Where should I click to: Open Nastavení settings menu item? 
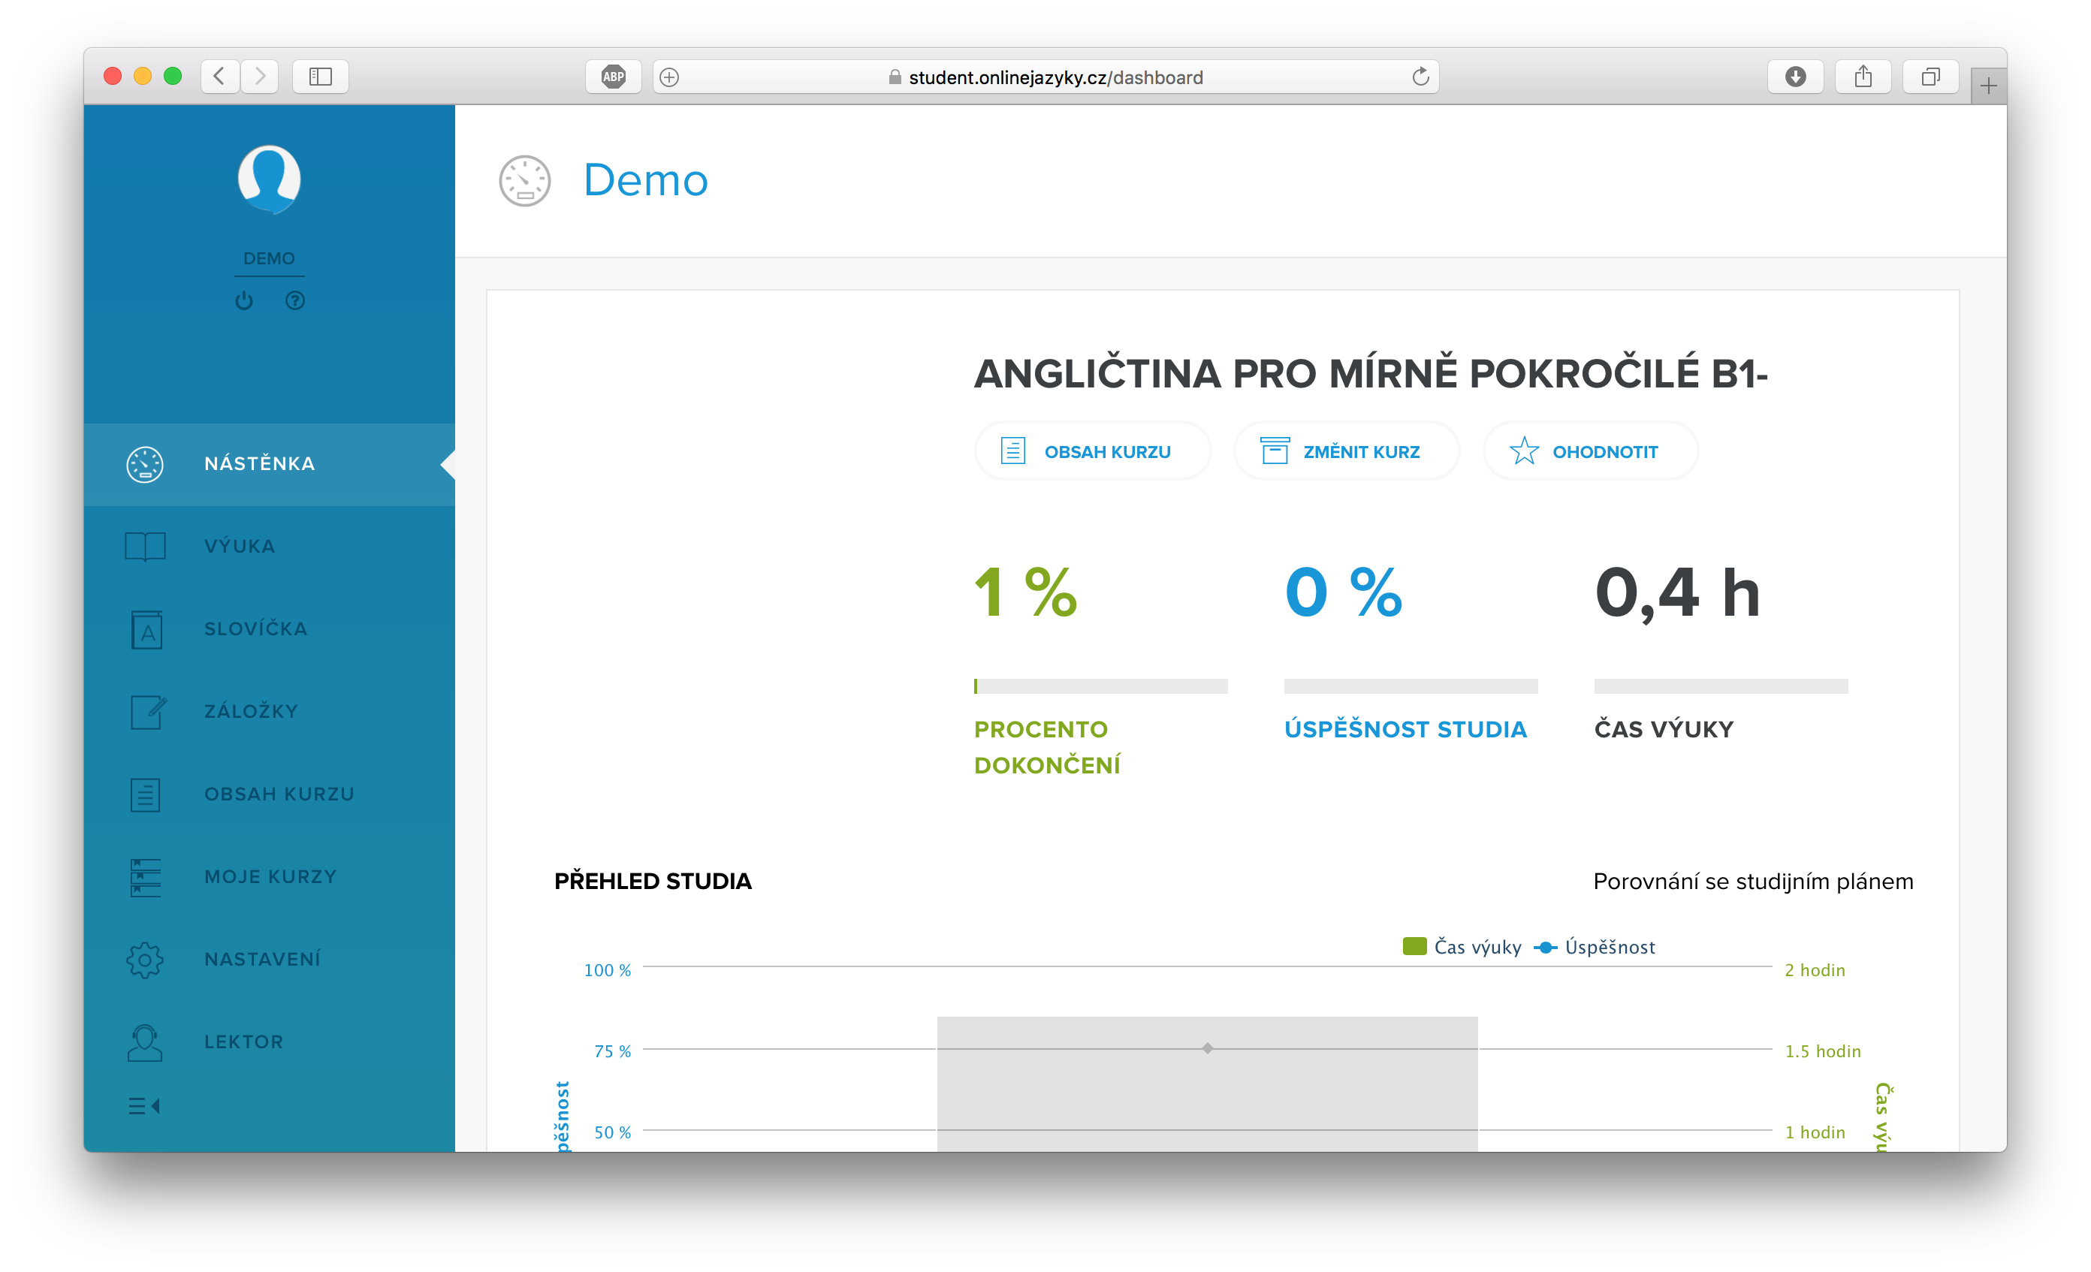(261, 959)
